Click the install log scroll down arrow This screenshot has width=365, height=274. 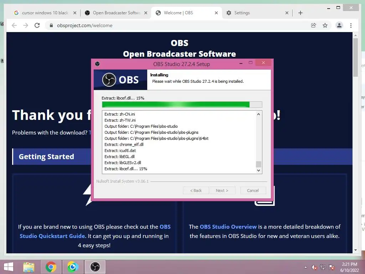coord(258,170)
